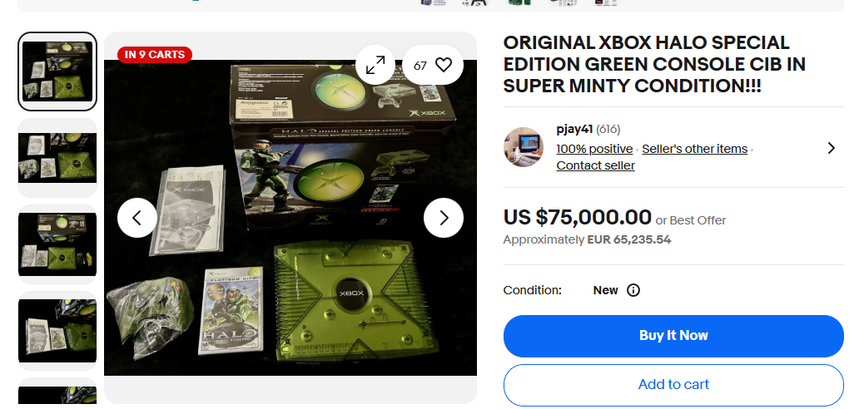Show the third thumbnail image
This screenshot has width=859, height=409.
coord(57,244)
